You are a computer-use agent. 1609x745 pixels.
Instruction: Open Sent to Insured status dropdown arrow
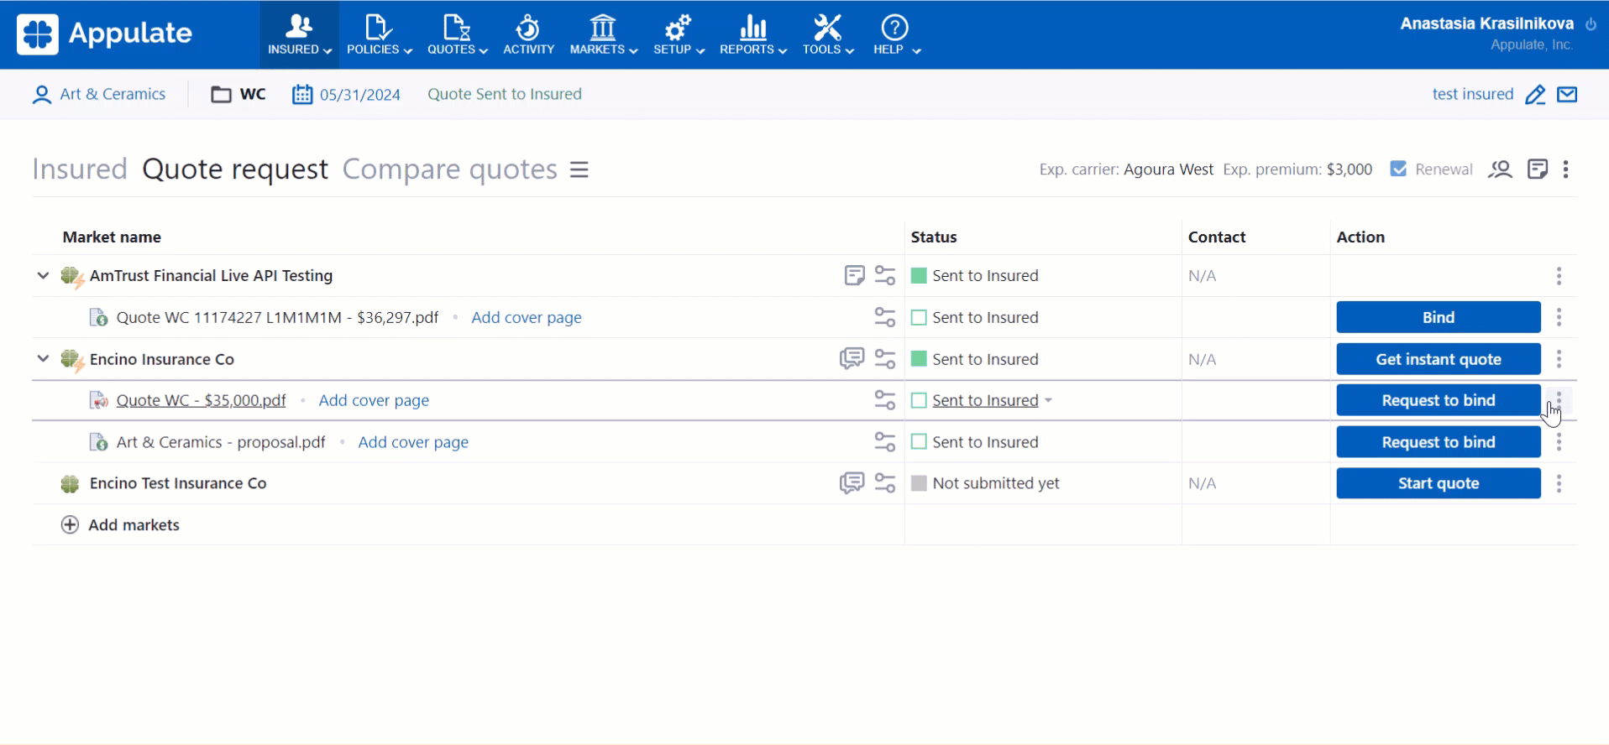1048,401
